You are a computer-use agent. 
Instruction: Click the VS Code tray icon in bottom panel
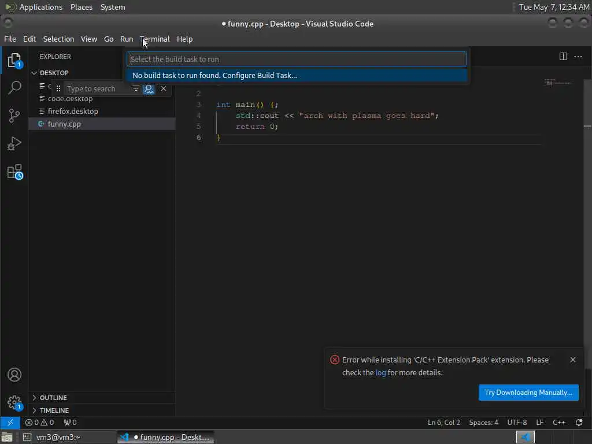click(525, 437)
